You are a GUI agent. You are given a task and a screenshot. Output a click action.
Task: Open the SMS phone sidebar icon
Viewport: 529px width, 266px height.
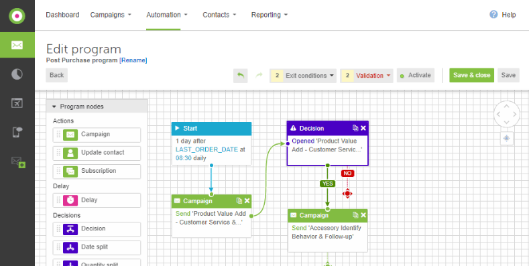click(x=17, y=132)
